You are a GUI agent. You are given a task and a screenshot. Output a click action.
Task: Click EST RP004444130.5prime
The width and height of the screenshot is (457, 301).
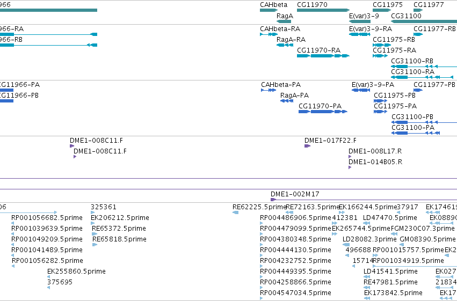[x=262, y=255]
